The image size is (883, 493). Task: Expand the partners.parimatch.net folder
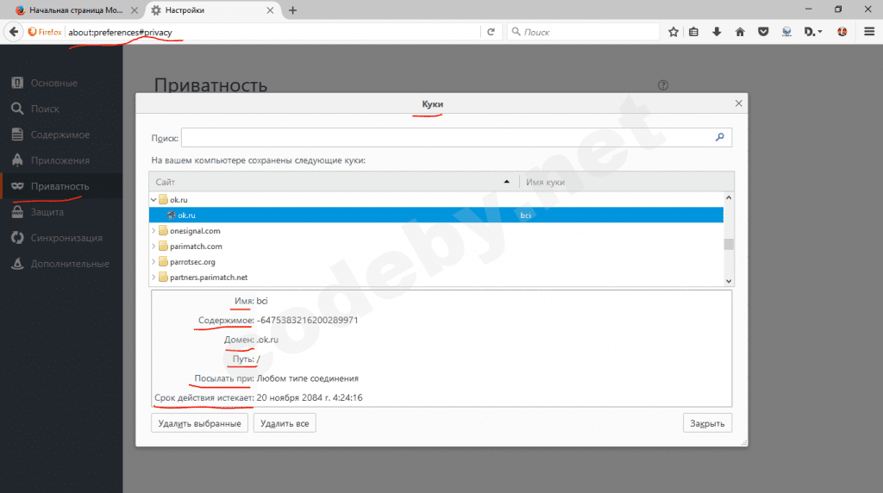click(x=153, y=278)
